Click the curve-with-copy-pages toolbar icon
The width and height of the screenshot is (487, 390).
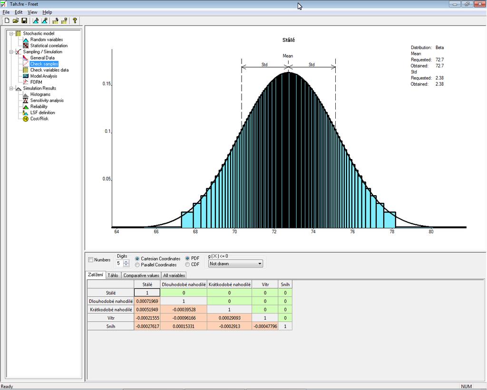point(36,21)
